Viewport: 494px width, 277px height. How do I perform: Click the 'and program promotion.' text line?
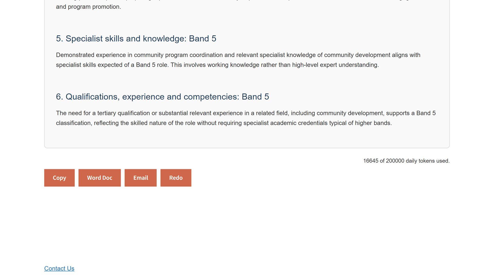89,7
